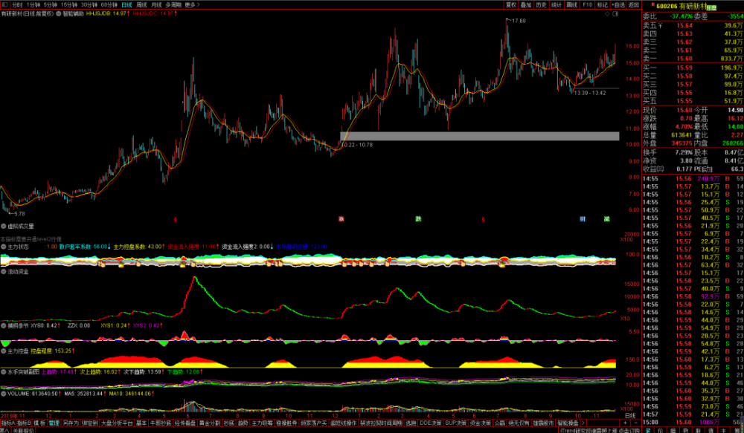Toggle the 复权 price adjustment button
The height and width of the screenshot is (433, 744).
click(x=510, y=4)
